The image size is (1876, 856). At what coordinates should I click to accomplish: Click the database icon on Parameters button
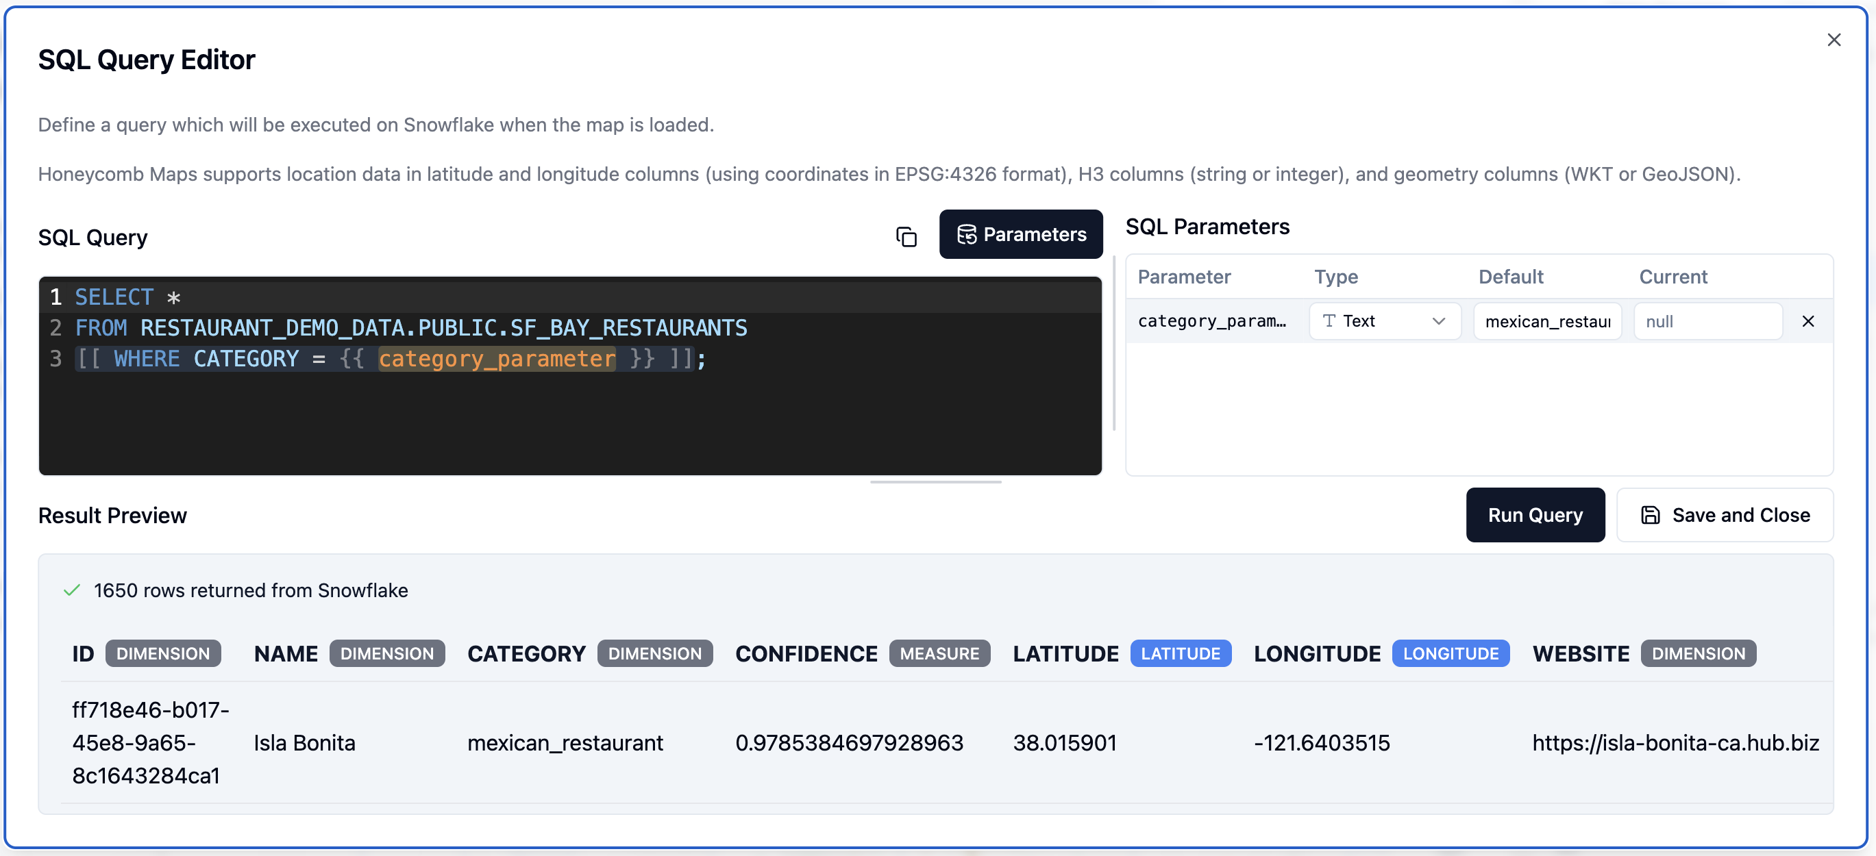tap(966, 234)
